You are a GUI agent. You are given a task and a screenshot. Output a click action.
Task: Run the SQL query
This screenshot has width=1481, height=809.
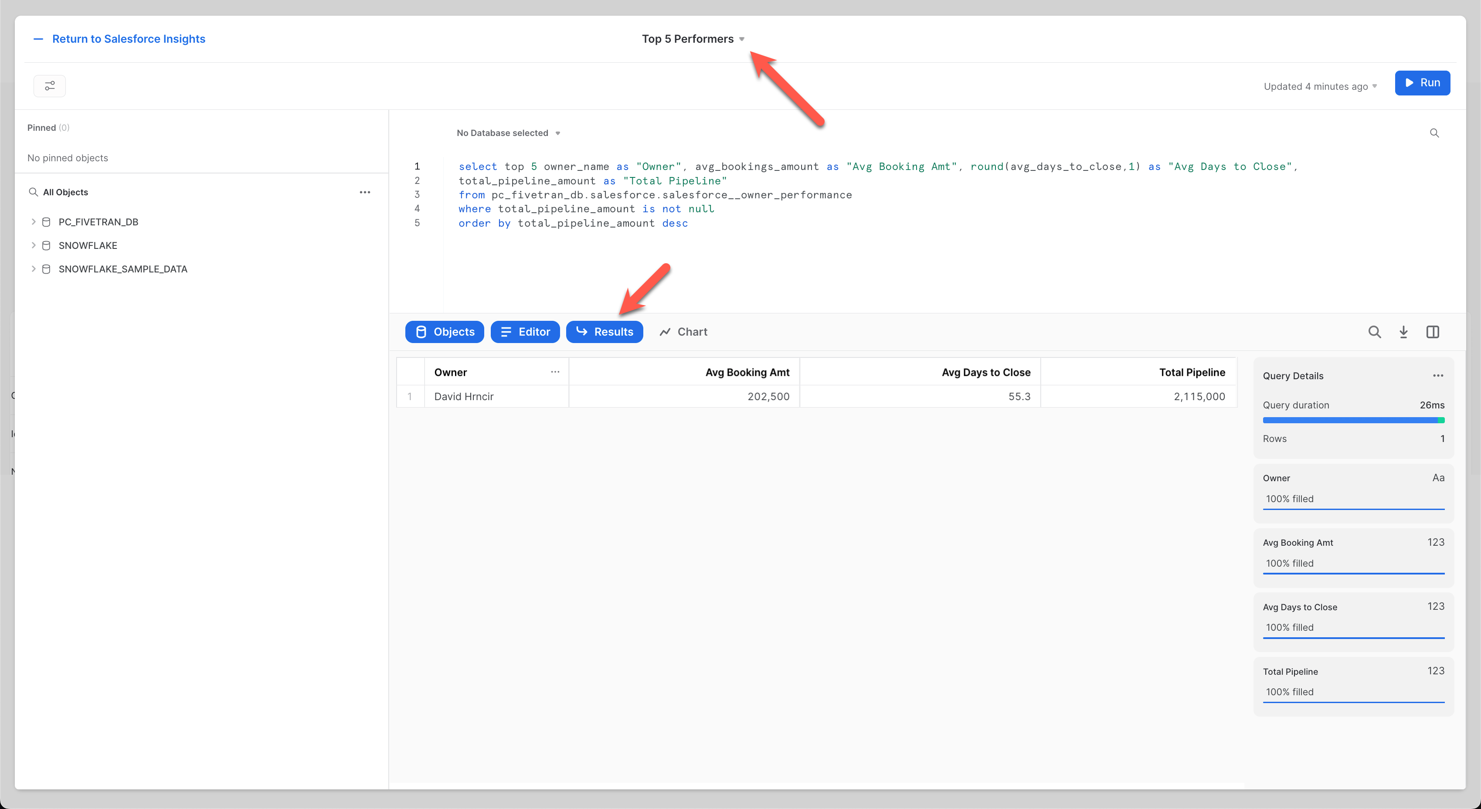point(1422,83)
